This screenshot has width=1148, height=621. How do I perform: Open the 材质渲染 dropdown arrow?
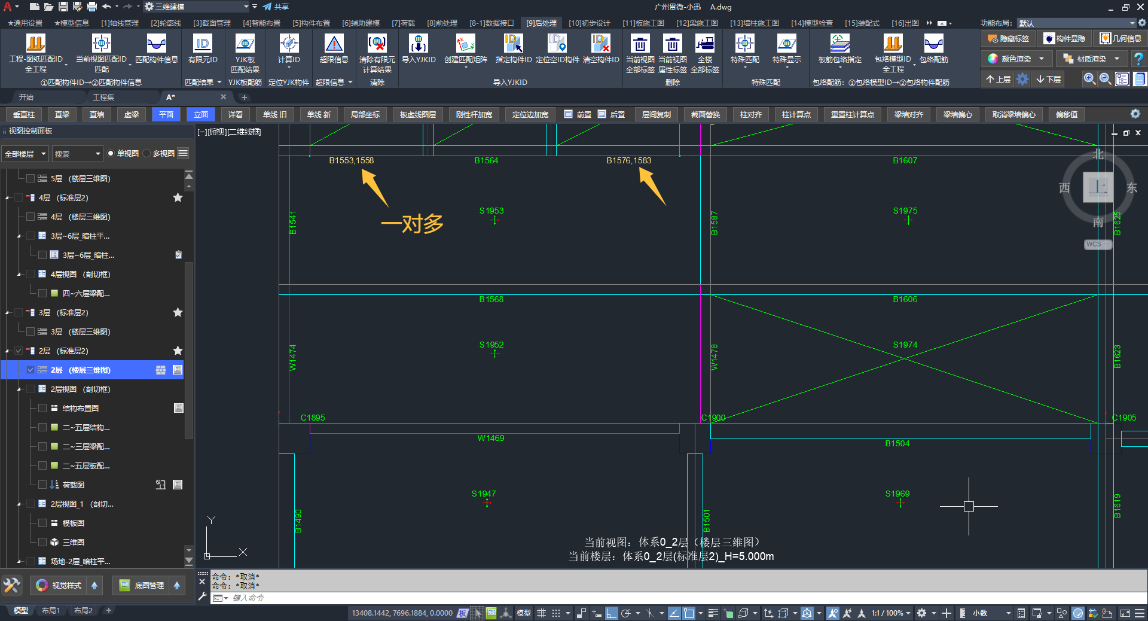click(1116, 59)
